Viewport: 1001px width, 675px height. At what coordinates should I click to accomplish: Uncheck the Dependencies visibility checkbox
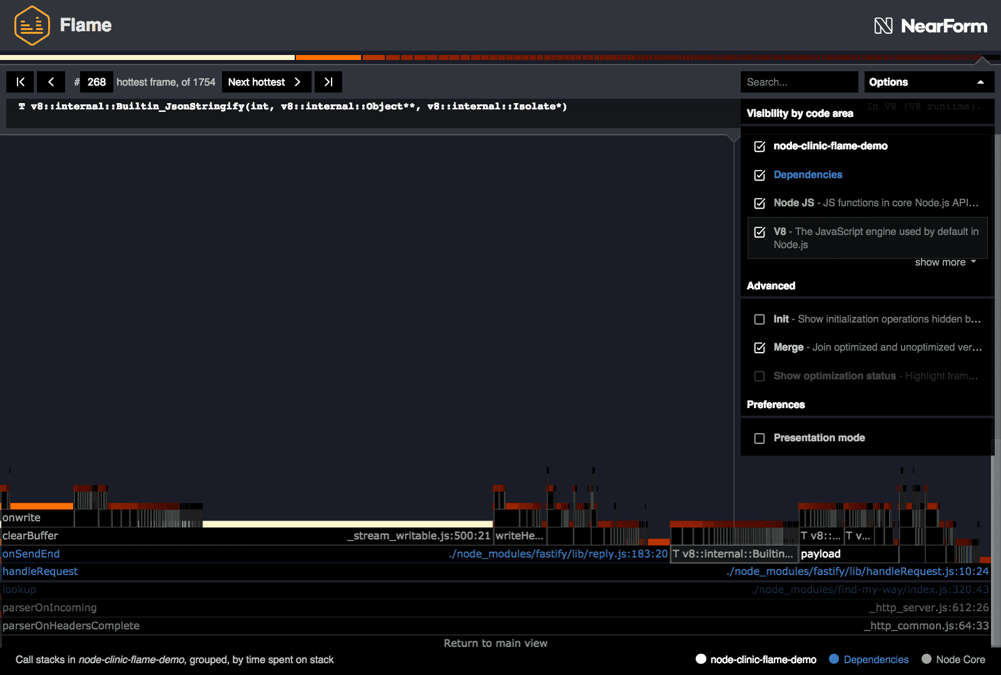(x=760, y=175)
